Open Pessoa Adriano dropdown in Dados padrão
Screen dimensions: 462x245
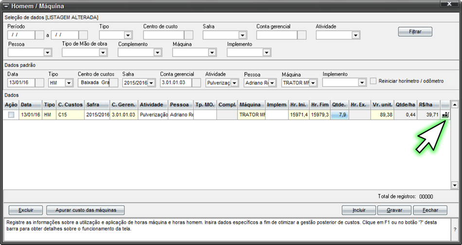tap(272, 83)
